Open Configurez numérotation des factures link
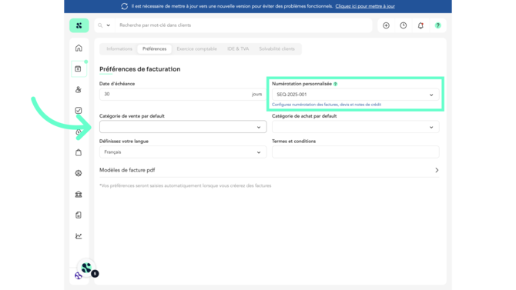This screenshot has width=516, height=290. pyautogui.click(x=327, y=105)
